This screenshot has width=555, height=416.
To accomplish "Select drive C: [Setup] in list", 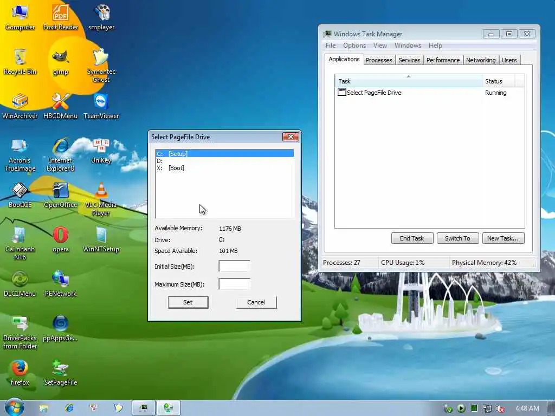I will [x=225, y=153].
